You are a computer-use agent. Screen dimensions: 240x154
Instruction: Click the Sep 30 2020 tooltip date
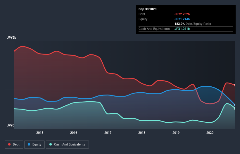(148, 9)
